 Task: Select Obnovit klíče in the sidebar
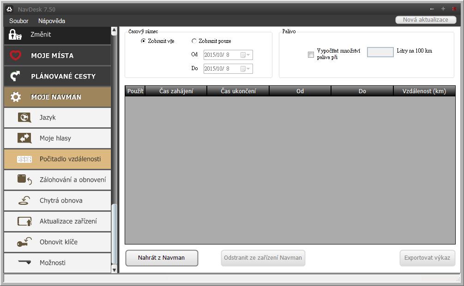(57, 242)
